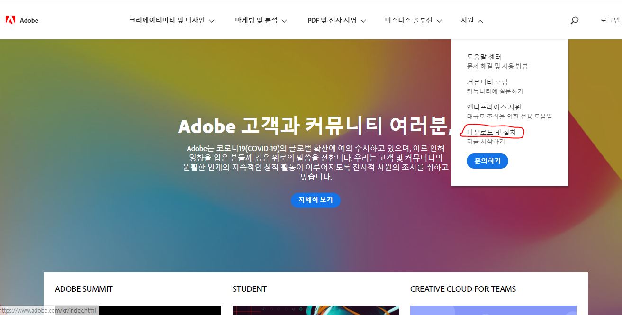
Task: Click the 문의하기 button
Action: coord(487,161)
